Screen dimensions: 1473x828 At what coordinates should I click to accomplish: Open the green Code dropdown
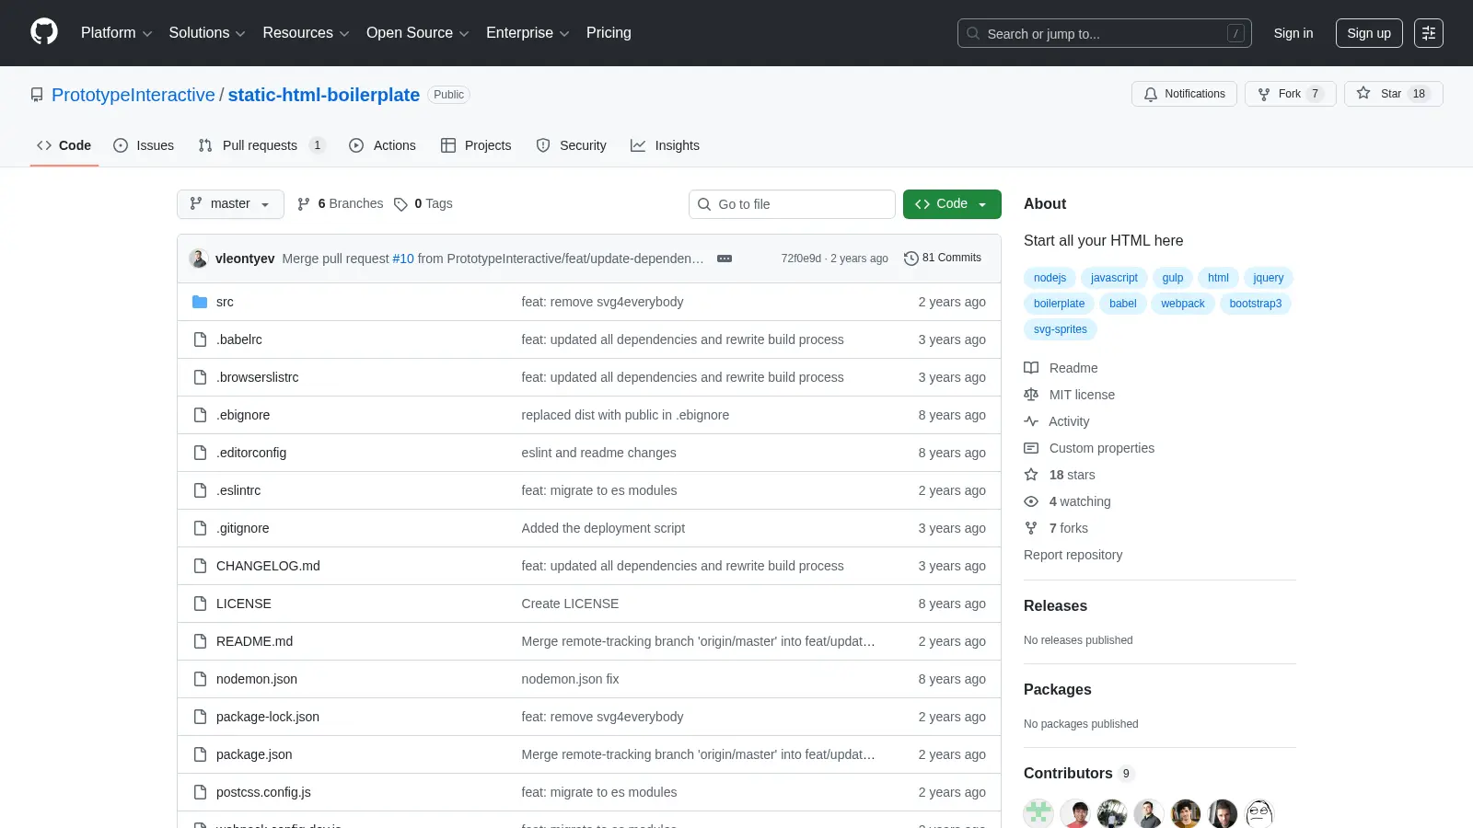click(952, 204)
